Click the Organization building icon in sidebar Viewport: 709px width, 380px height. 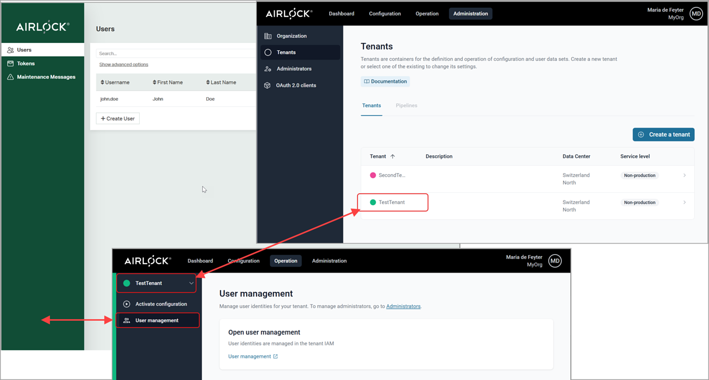(268, 36)
